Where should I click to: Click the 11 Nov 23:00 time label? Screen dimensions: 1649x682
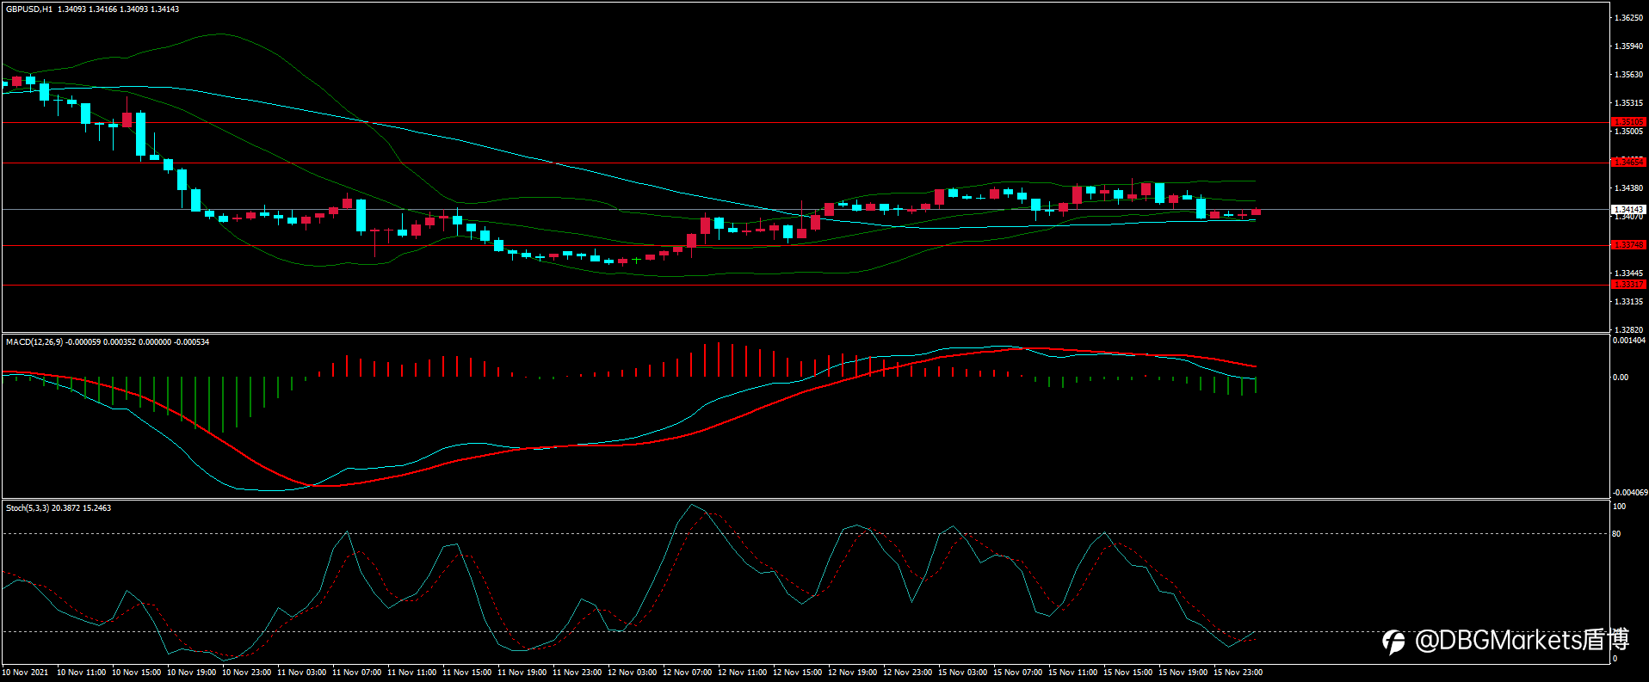pyautogui.click(x=577, y=673)
